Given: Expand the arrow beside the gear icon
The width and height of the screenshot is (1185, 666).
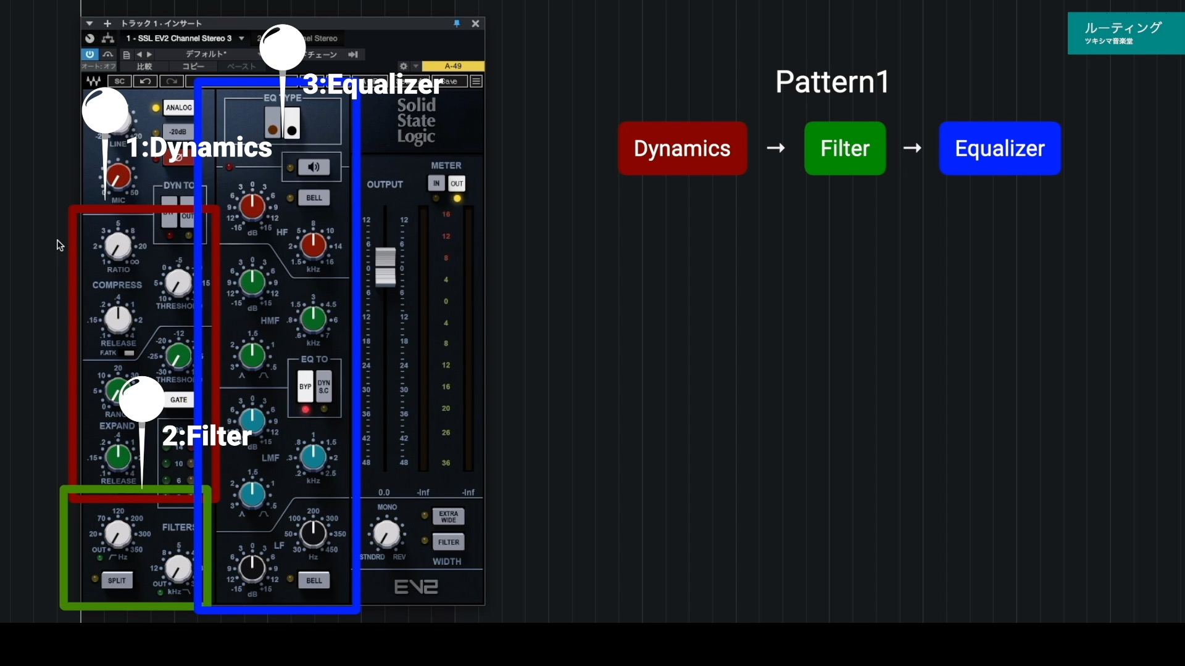Looking at the screenshot, I should click(x=415, y=65).
